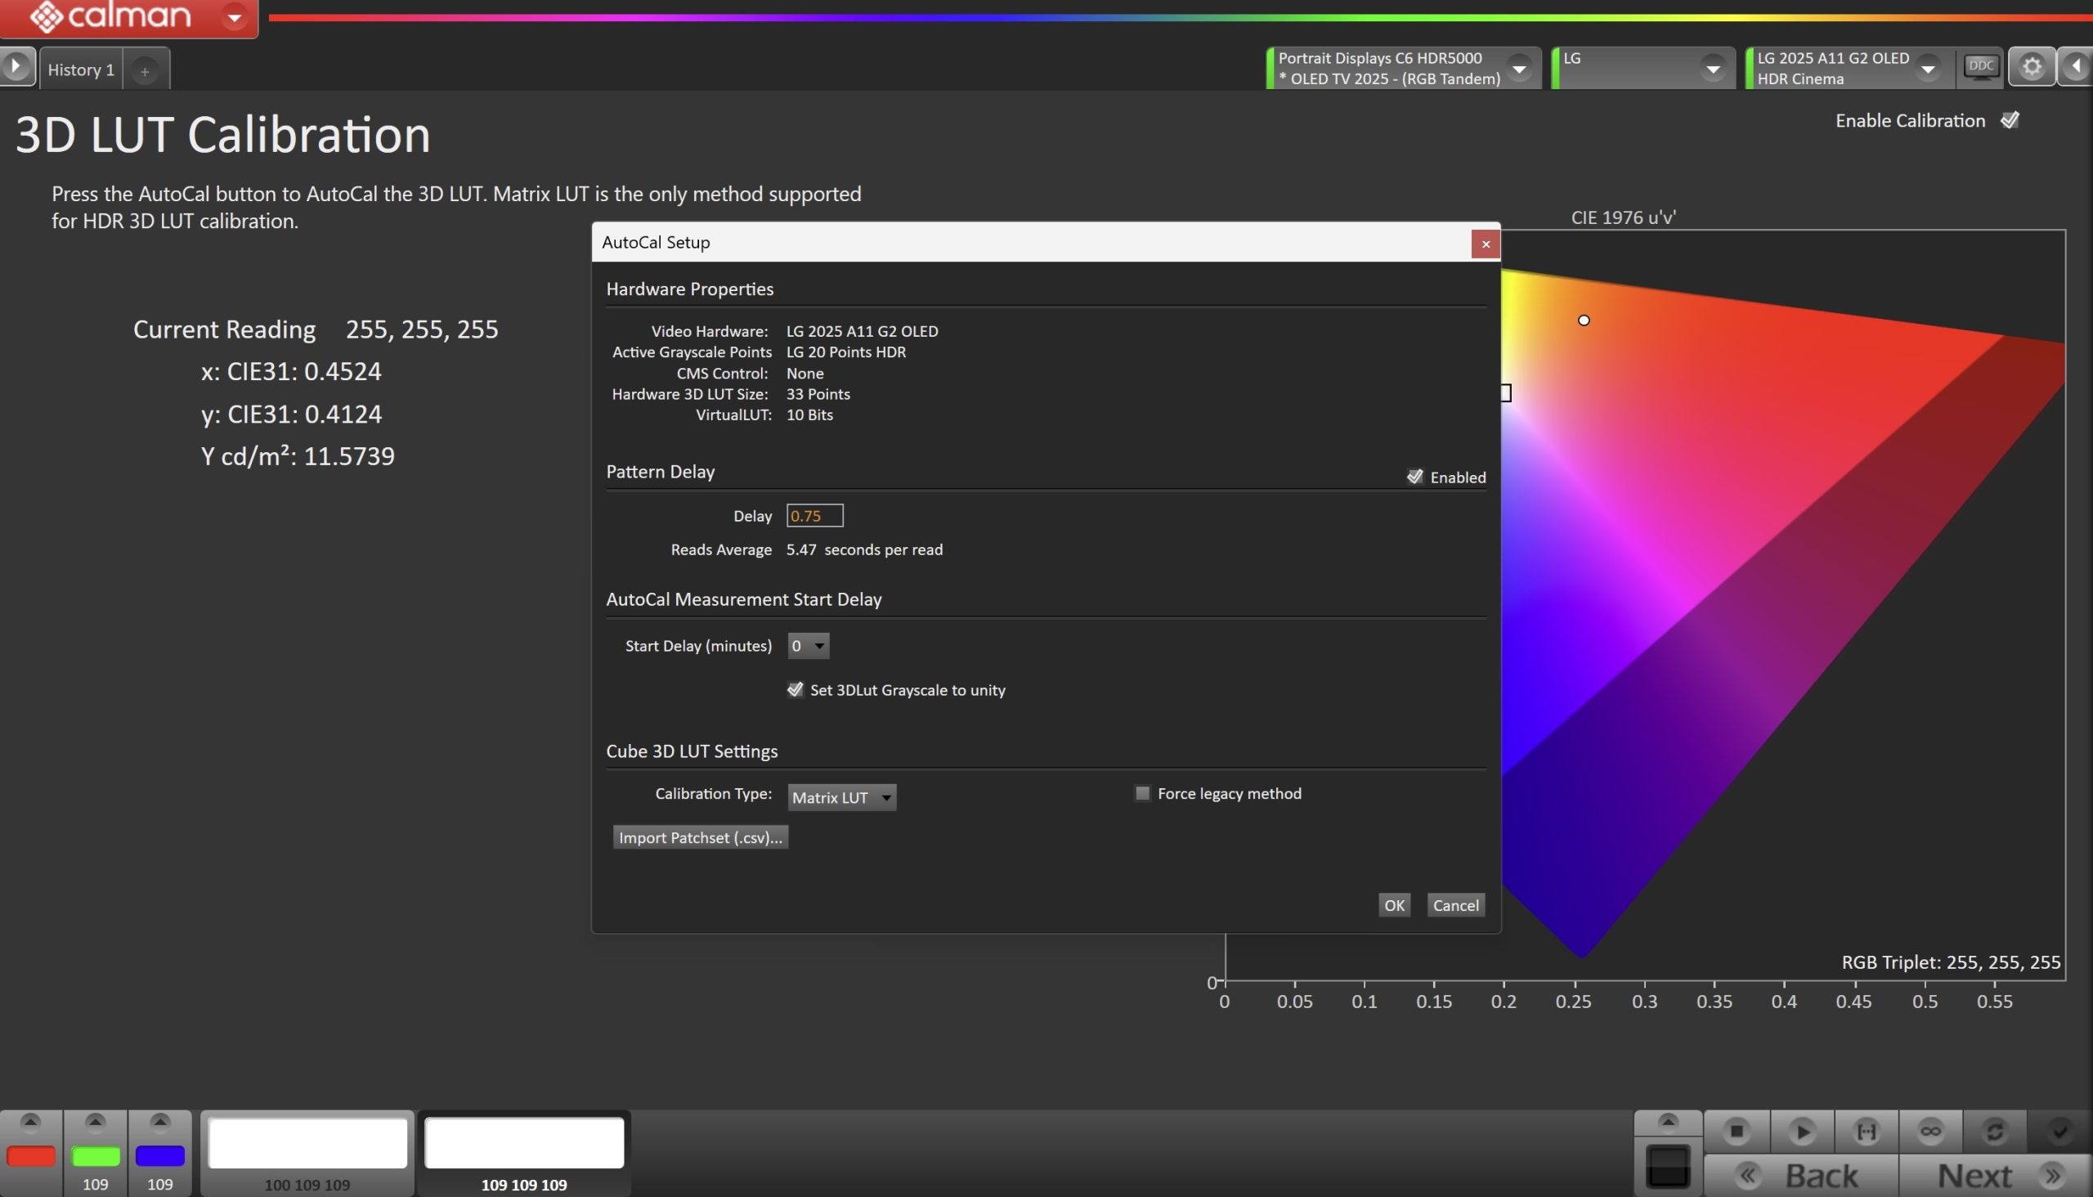Click the x: CIE31: 0.4524 value
Viewport: 2093px width, 1197px height.
pos(291,371)
